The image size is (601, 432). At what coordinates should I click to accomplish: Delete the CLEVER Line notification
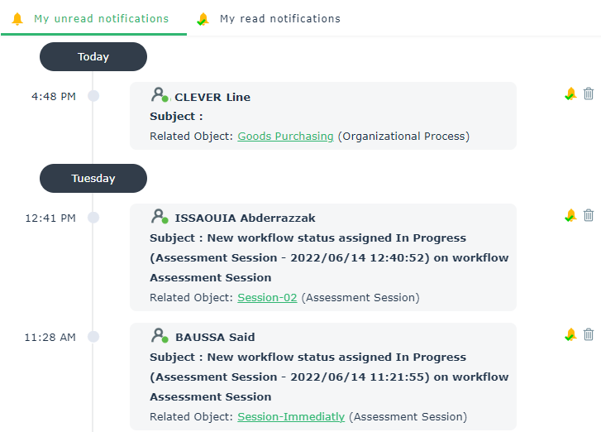click(589, 94)
